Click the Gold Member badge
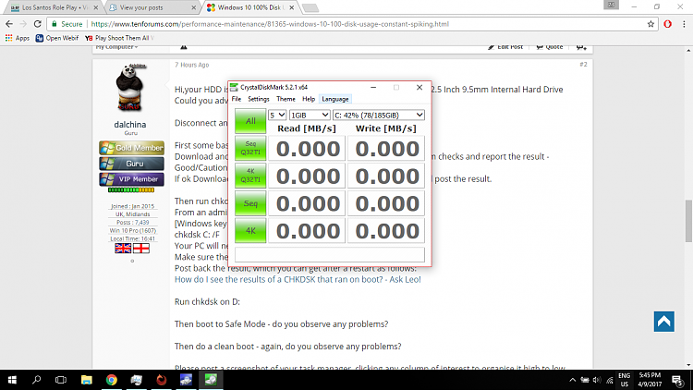The width and height of the screenshot is (693, 390). (132, 148)
